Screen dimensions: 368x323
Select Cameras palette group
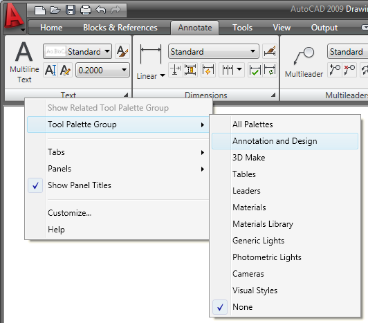tap(285, 274)
